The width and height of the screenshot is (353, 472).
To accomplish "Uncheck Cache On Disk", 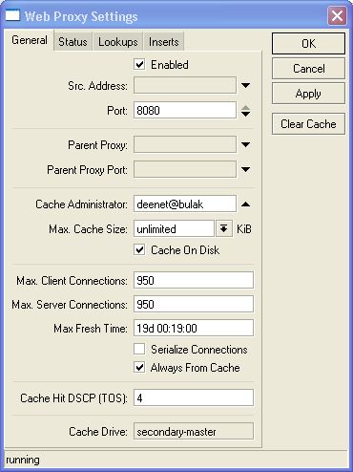I will [x=139, y=250].
